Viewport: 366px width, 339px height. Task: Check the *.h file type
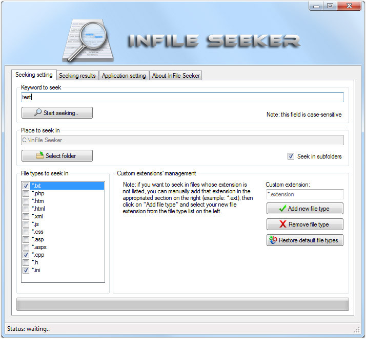26,263
